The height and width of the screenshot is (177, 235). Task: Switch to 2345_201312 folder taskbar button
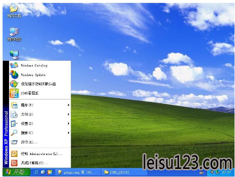tap(124, 172)
